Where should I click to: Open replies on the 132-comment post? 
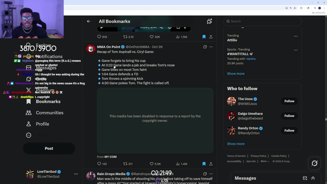pyautogui.click(x=102, y=164)
